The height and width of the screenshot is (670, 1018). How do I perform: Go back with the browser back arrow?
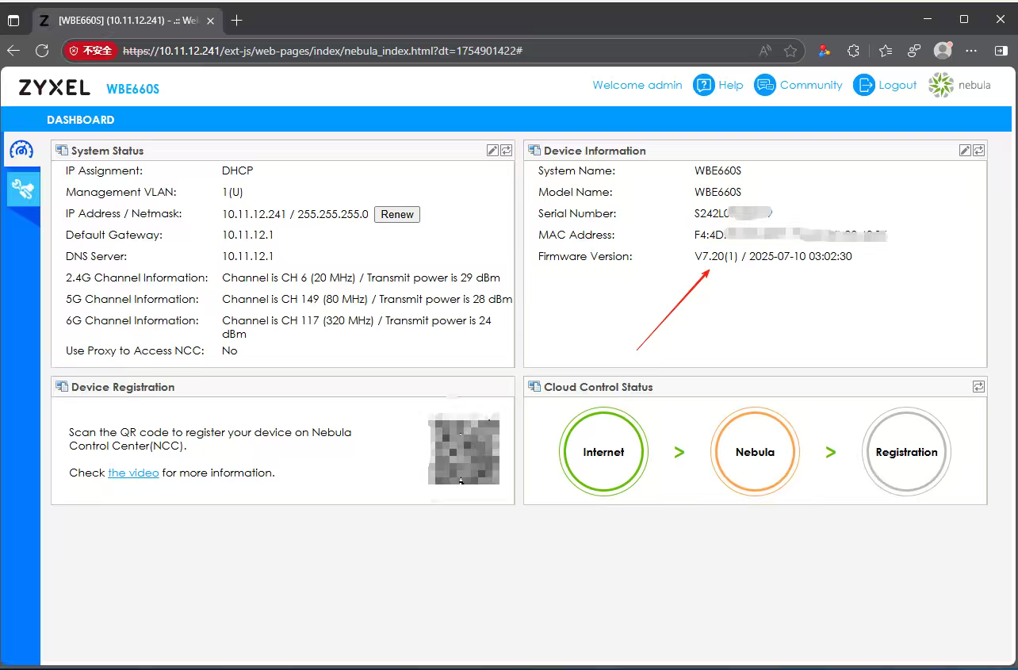13,51
